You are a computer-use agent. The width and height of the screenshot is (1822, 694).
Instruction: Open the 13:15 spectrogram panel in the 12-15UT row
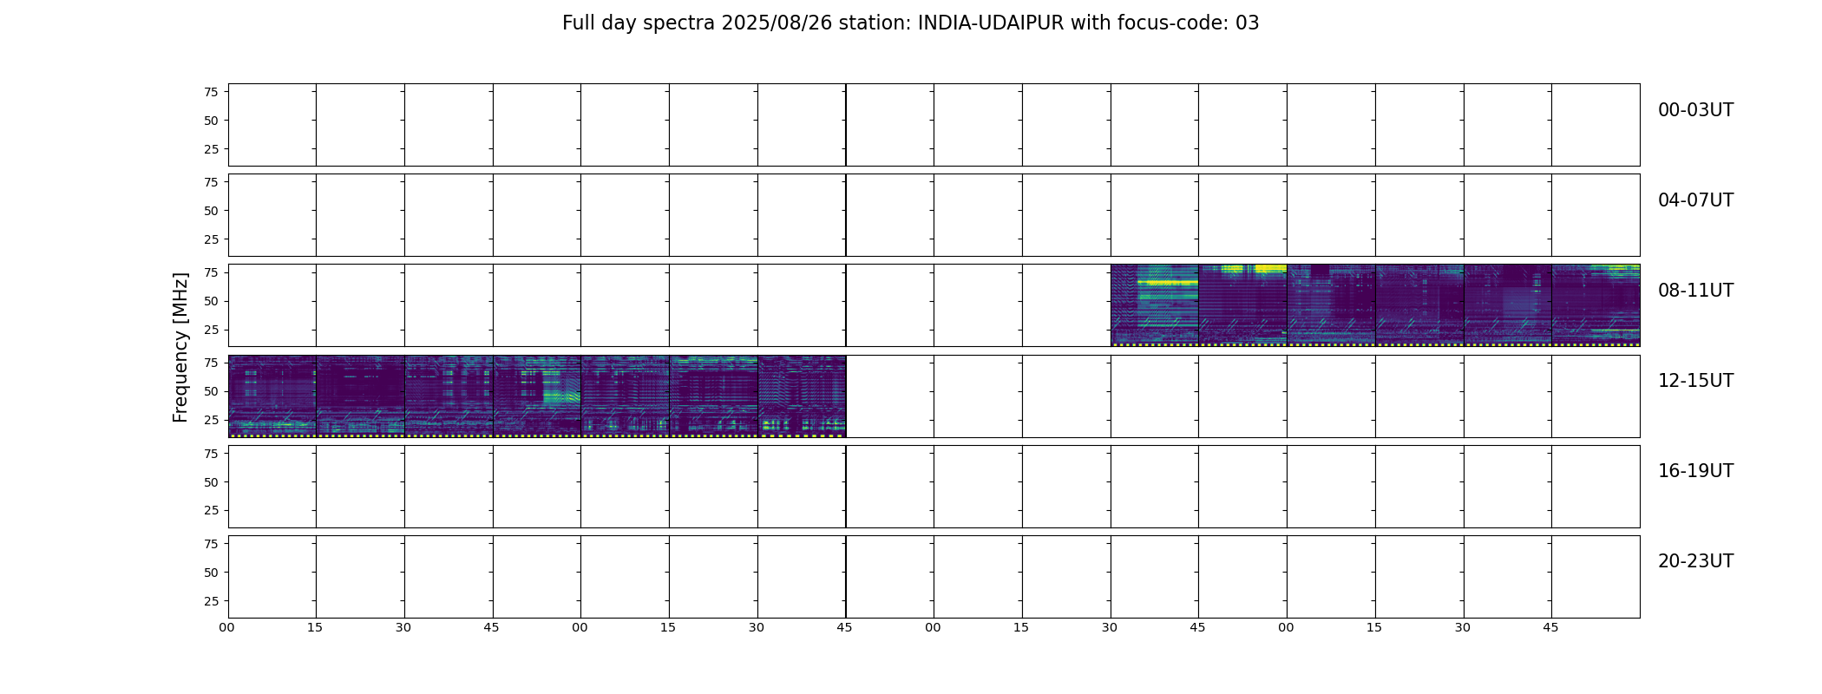tap(713, 396)
